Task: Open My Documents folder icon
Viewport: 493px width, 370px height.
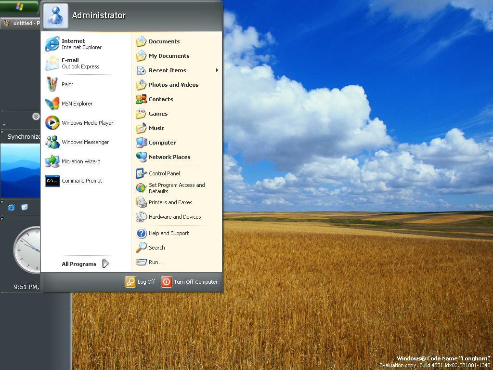Action: [141, 56]
